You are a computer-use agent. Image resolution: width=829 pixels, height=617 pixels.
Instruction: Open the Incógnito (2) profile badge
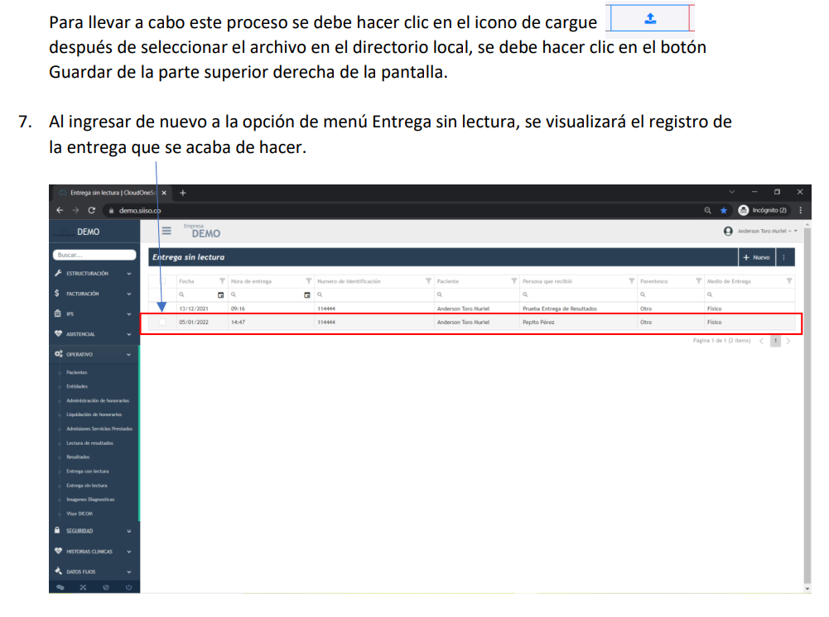click(763, 210)
